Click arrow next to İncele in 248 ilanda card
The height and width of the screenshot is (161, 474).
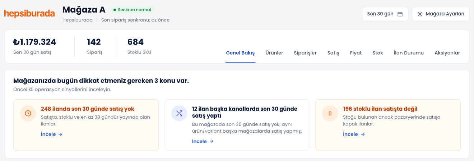[x=60, y=134]
